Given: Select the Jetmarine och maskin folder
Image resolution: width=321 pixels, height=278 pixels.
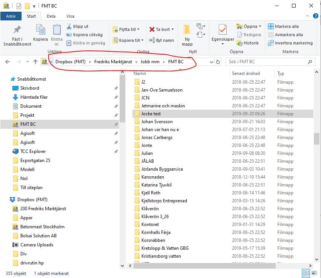Looking at the screenshot, I should click(x=223, y=106).
